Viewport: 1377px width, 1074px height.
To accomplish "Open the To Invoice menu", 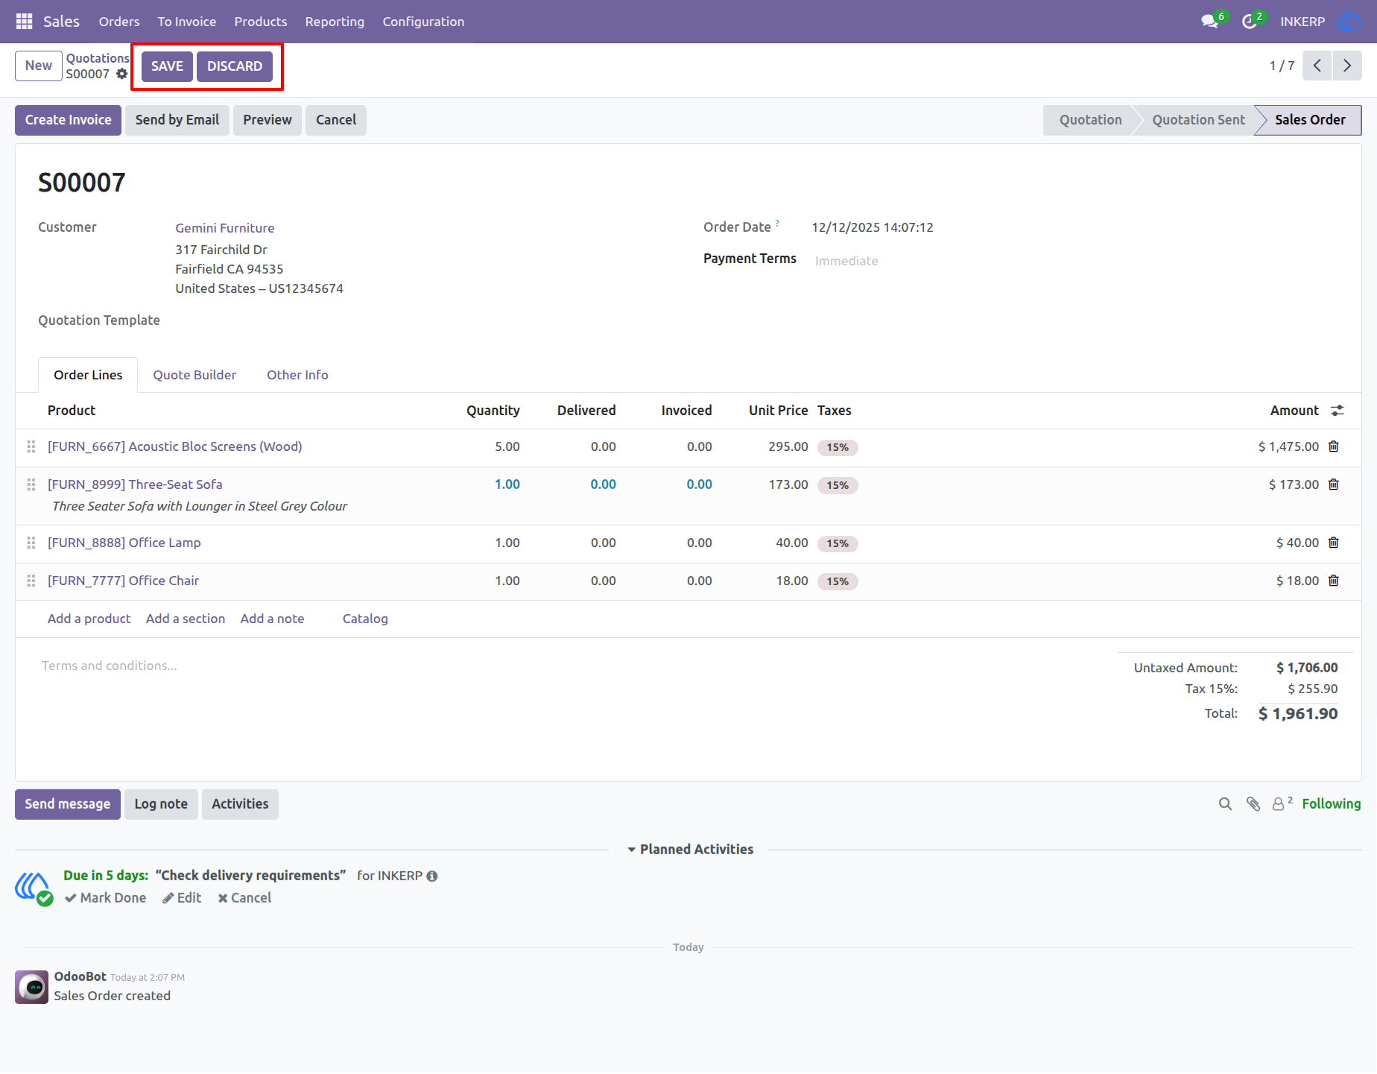I will pyautogui.click(x=187, y=22).
